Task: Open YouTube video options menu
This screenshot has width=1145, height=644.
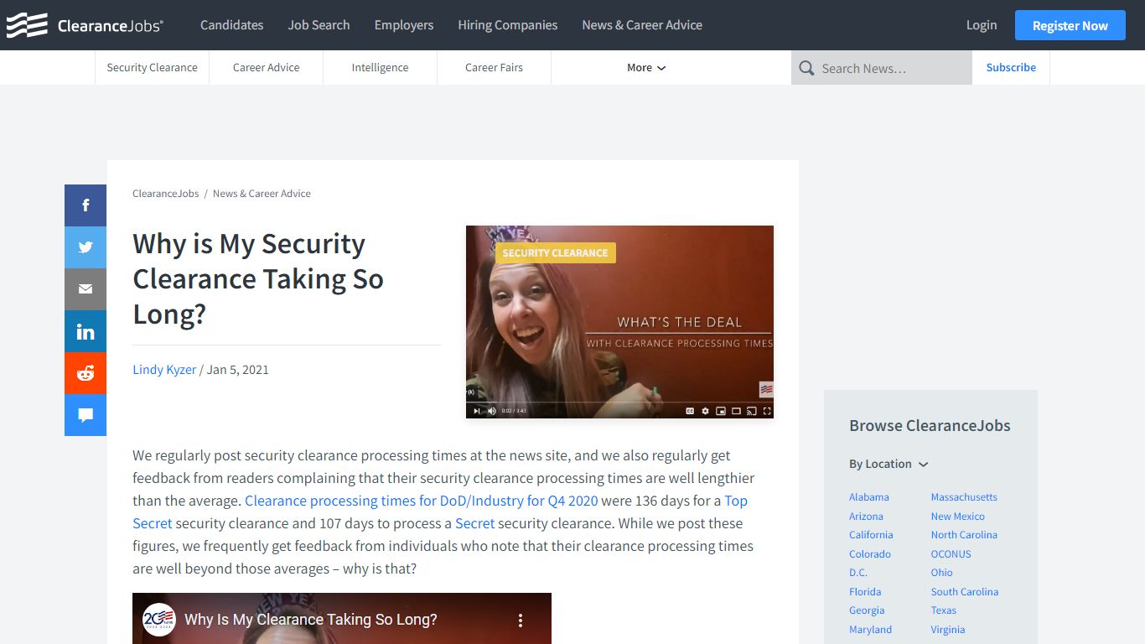Action: [521, 621]
